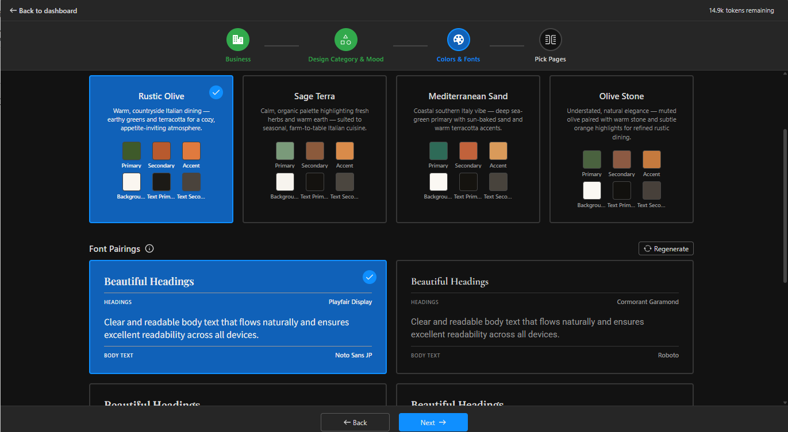Viewport: 788px width, 432px height.
Task: Click the Next button
Action: 433,422
